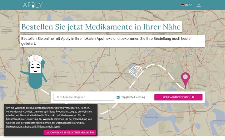Accept cookies with 'Ja, ich willige' button
Screen dimensions: 225x140
click(x=70, y=133)
